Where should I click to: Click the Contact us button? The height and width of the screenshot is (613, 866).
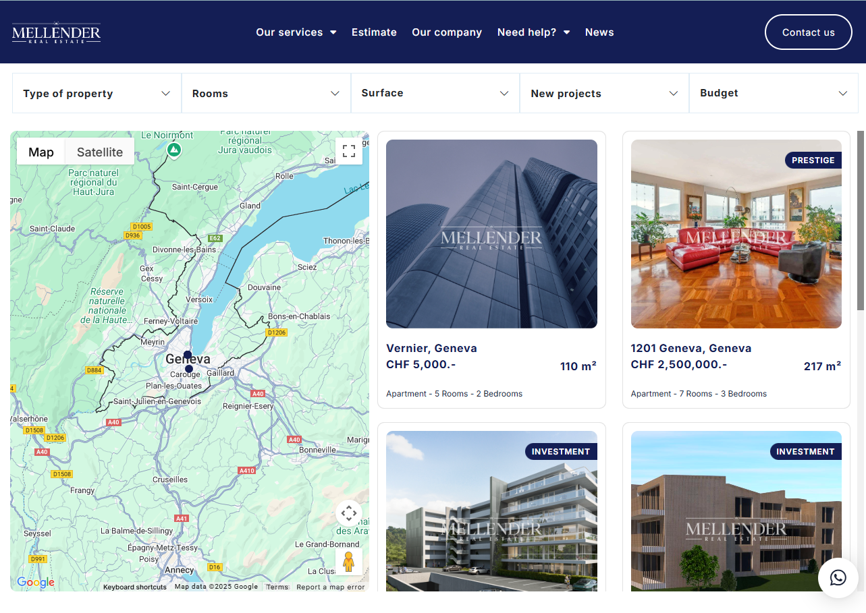click(808, 32)
